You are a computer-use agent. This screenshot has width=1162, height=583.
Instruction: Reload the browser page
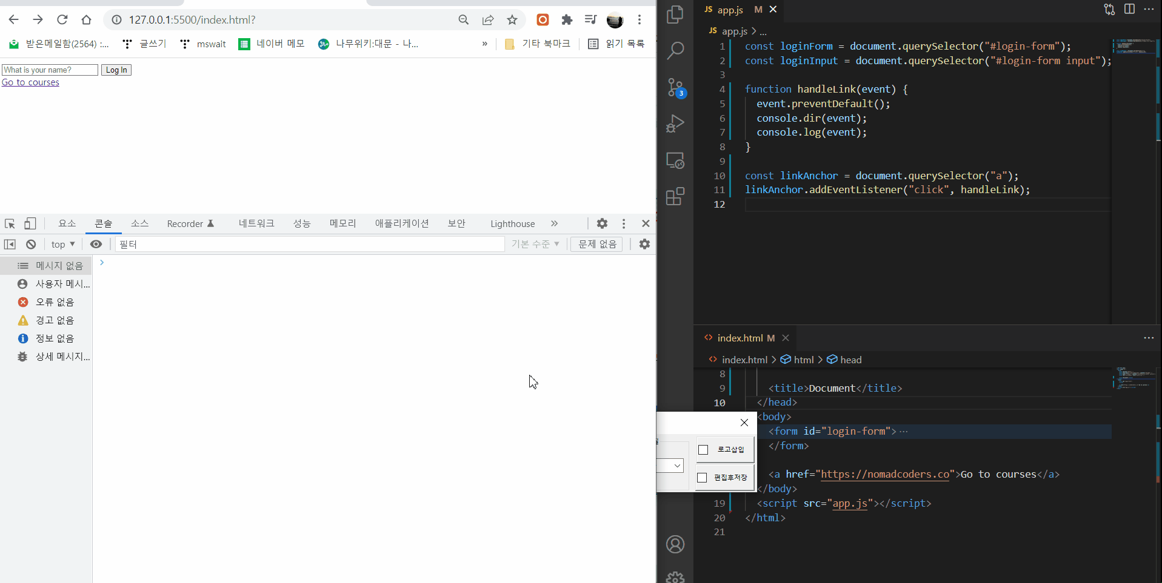pos(62,20)
